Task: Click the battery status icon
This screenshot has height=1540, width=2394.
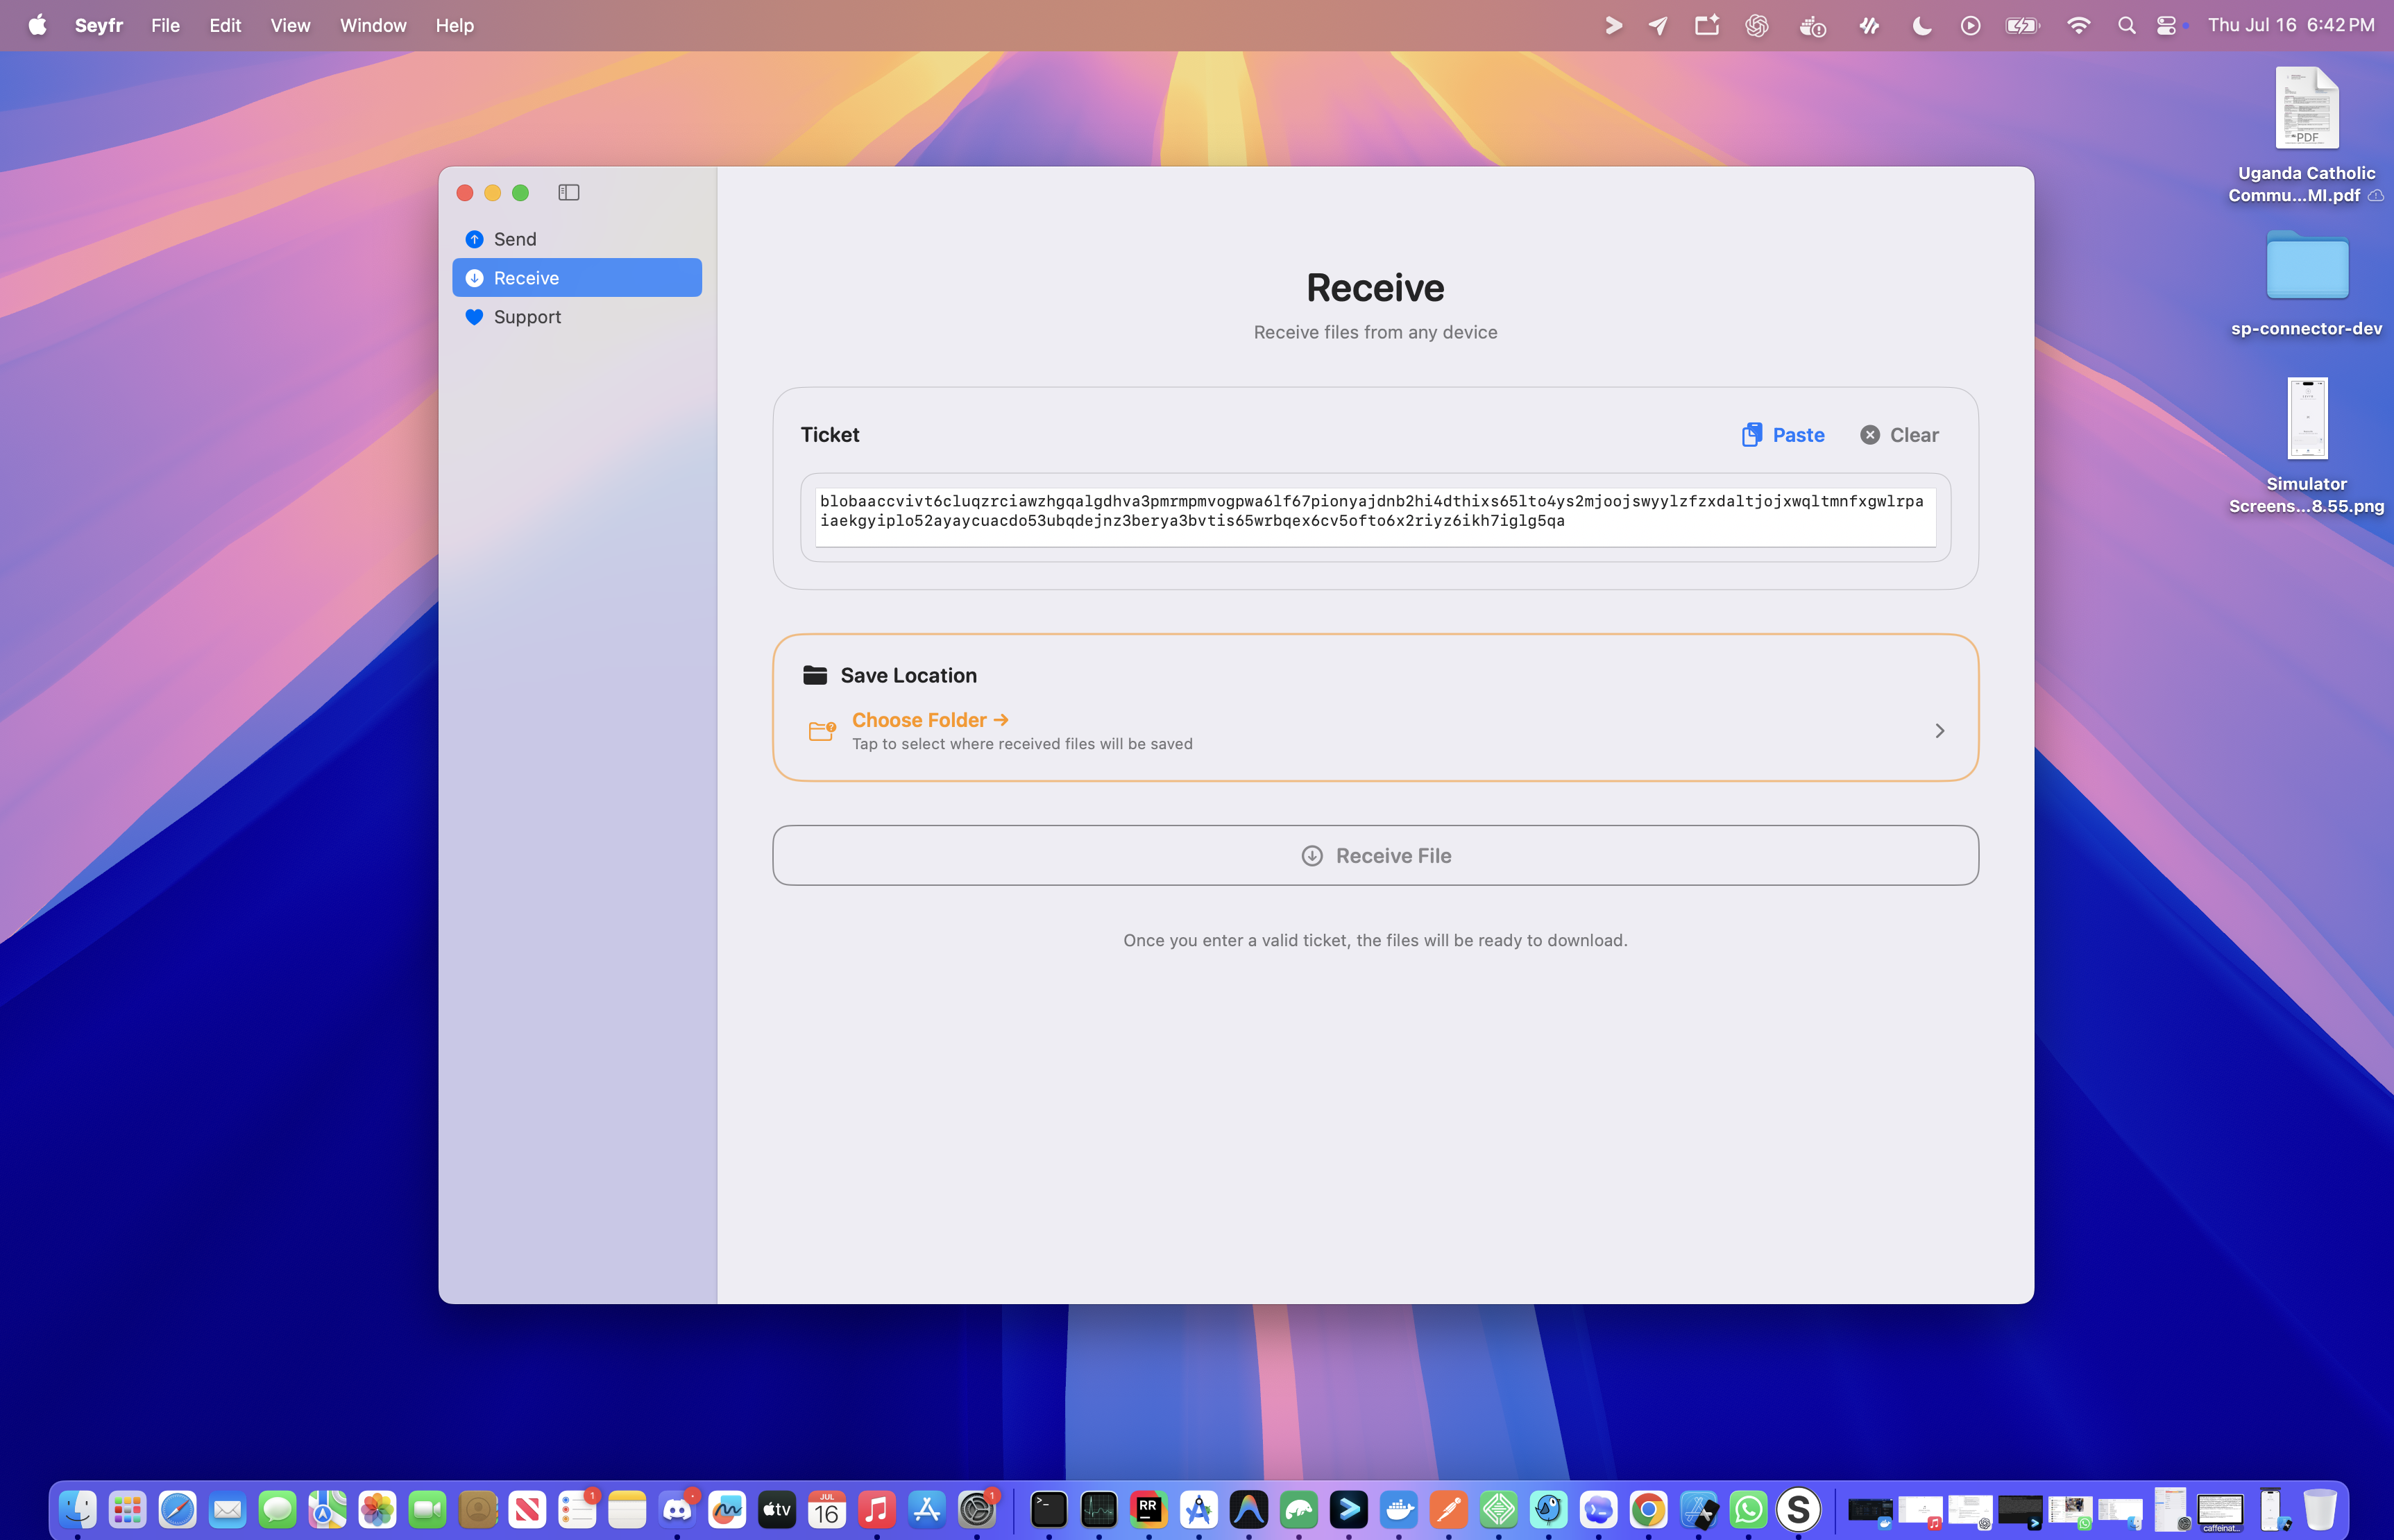Action: click(x=2022, y=26)
